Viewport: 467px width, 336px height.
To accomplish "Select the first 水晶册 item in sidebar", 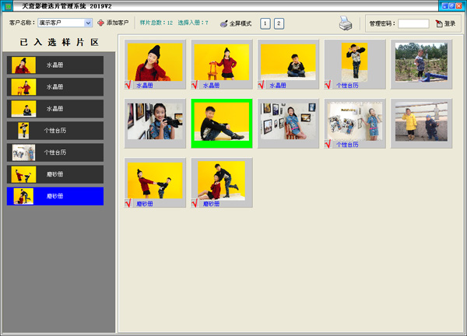I will pos(54,65).
